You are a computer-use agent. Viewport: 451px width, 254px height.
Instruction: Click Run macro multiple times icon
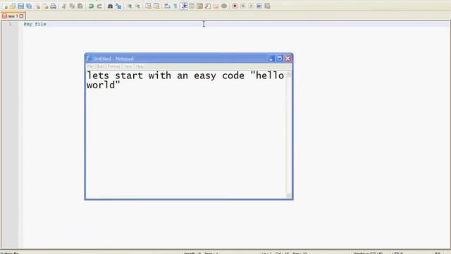pos(259,6)
